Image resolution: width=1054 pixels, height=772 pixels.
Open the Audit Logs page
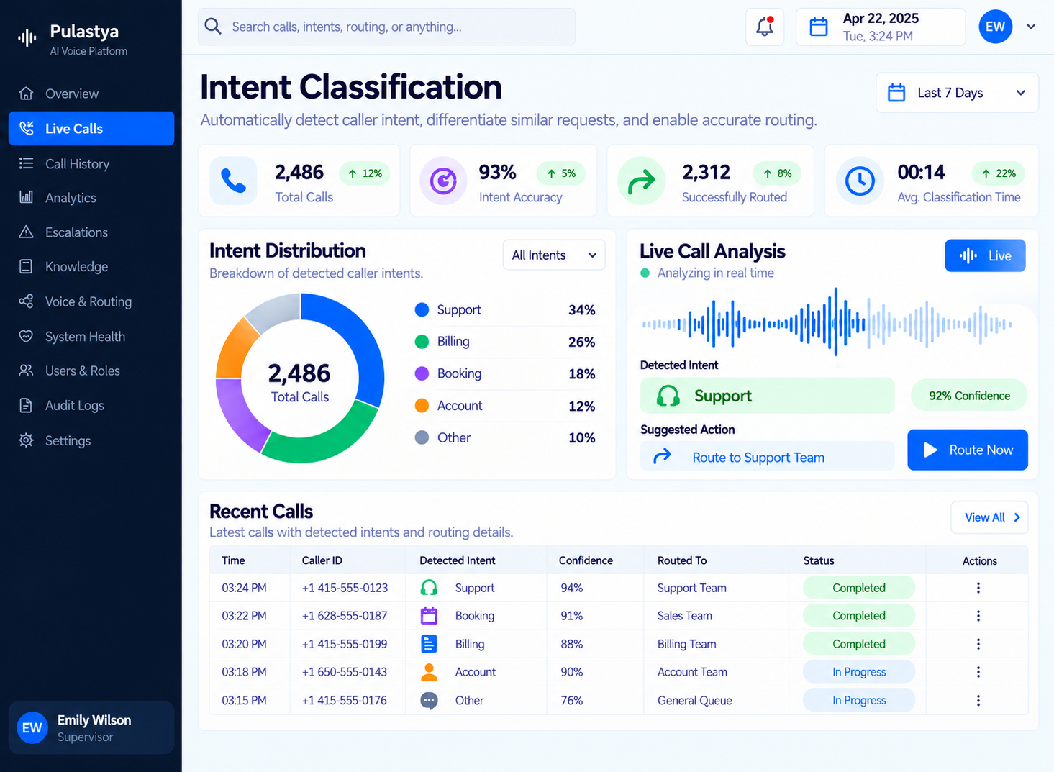91,405
